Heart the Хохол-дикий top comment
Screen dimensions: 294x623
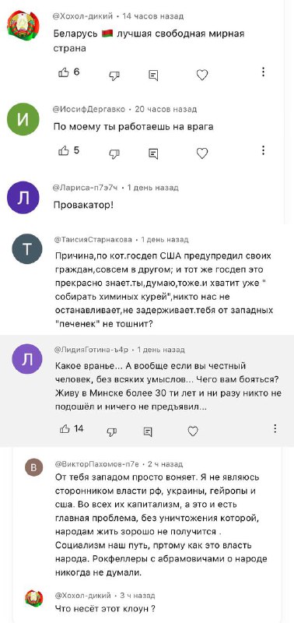click(202, 75)
